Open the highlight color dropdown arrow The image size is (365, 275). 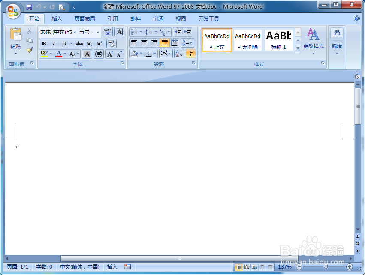(x=51, y=54)
